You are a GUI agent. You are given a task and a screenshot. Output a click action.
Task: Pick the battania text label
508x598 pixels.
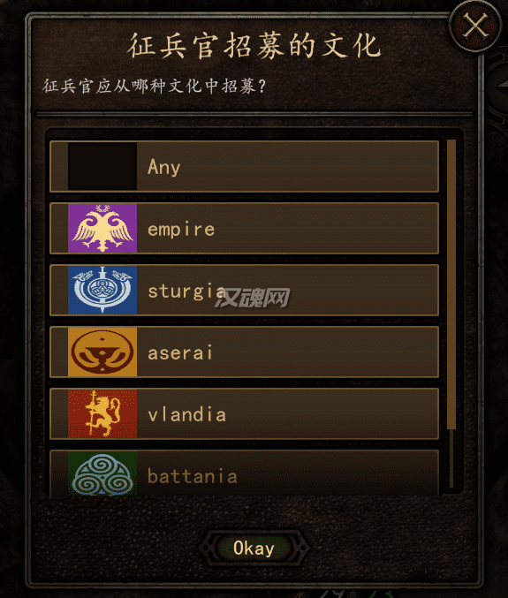(x=193, y=476)
